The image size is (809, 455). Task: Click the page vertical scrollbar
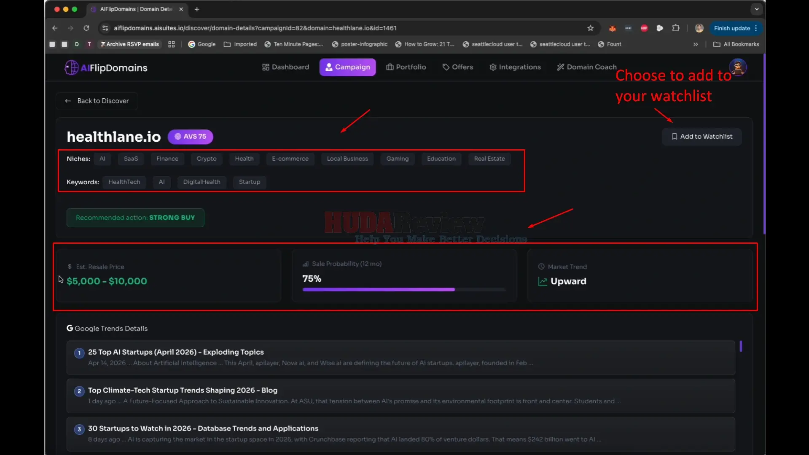[764, 143]
